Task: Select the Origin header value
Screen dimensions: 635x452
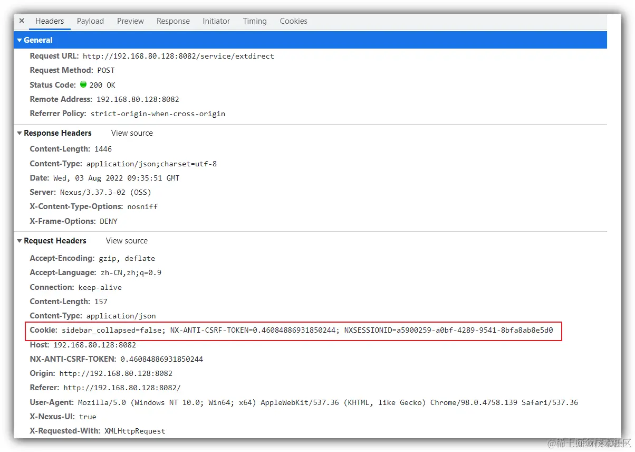Action: [x=116, y=373]
